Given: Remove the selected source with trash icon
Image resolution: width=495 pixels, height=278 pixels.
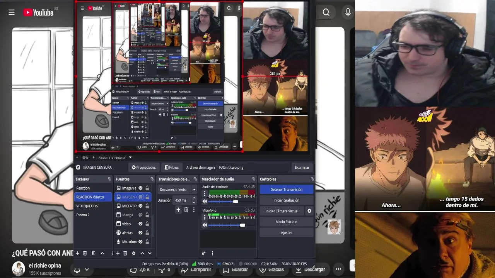Looking at the screenshot, I should [125, 253].
